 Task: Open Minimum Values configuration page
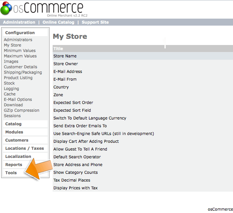point(20,51)
